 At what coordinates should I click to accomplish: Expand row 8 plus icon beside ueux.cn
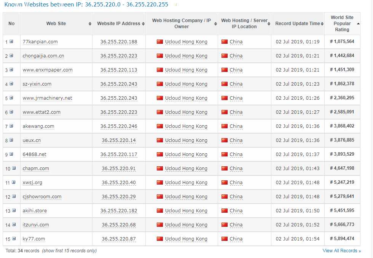11,140
